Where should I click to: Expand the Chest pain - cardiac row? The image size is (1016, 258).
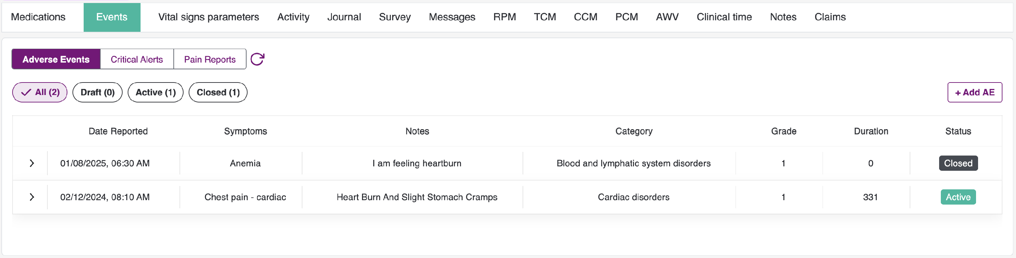(32, 197)
